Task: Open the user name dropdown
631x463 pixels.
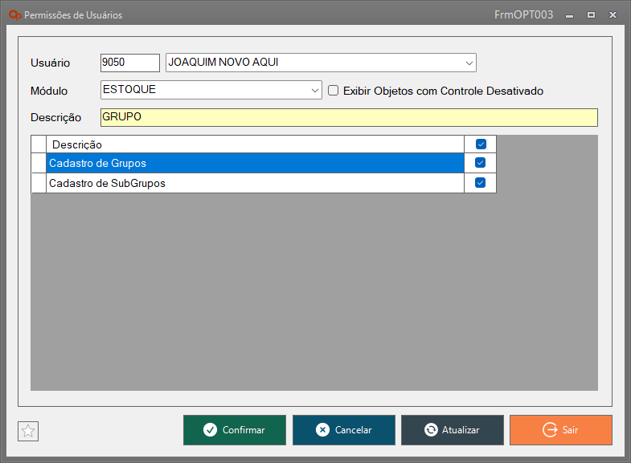Action: click(469, 63)
